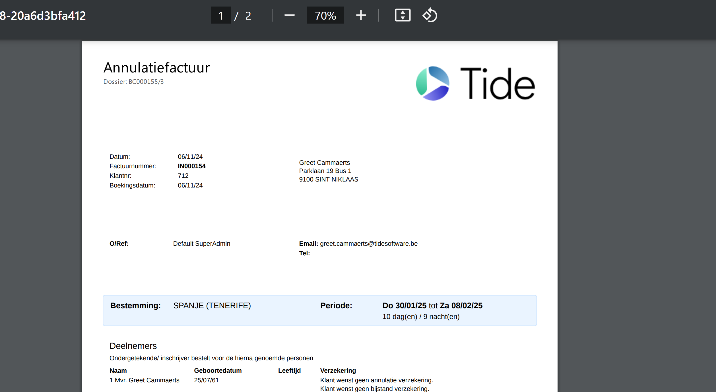Click the 70% zoom level field
716x392 pixels.
tap(325, 16)
